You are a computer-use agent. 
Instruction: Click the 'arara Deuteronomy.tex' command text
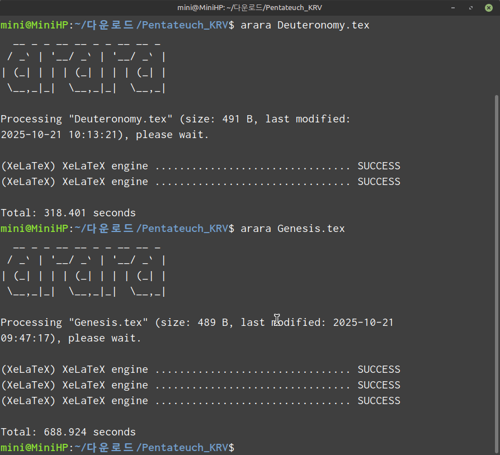[305, 25]
